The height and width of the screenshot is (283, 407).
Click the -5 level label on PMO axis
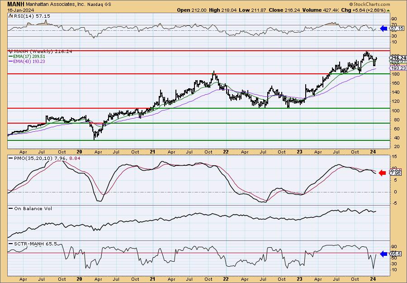click(x=394, y=203)
